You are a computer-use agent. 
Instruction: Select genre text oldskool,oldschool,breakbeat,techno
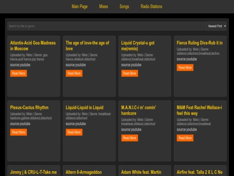click(x=198, y=53)
